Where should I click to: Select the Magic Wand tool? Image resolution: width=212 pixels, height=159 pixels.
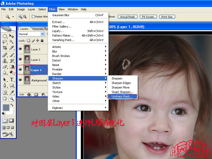pos(11,42)
